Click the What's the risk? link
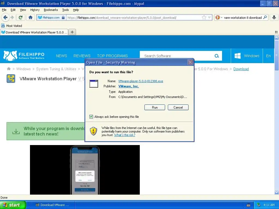The image size is (279, 209). pos(125,135)
